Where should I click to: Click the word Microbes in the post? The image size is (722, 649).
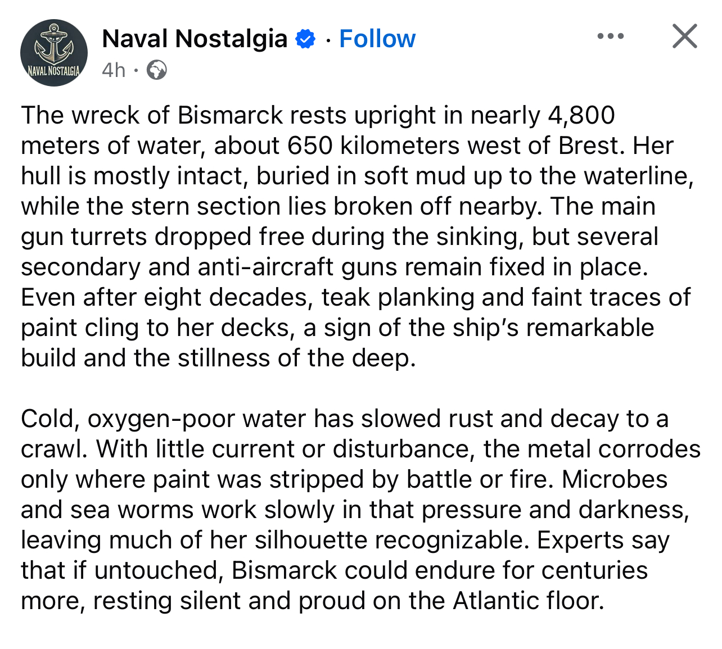coord(615,479)
